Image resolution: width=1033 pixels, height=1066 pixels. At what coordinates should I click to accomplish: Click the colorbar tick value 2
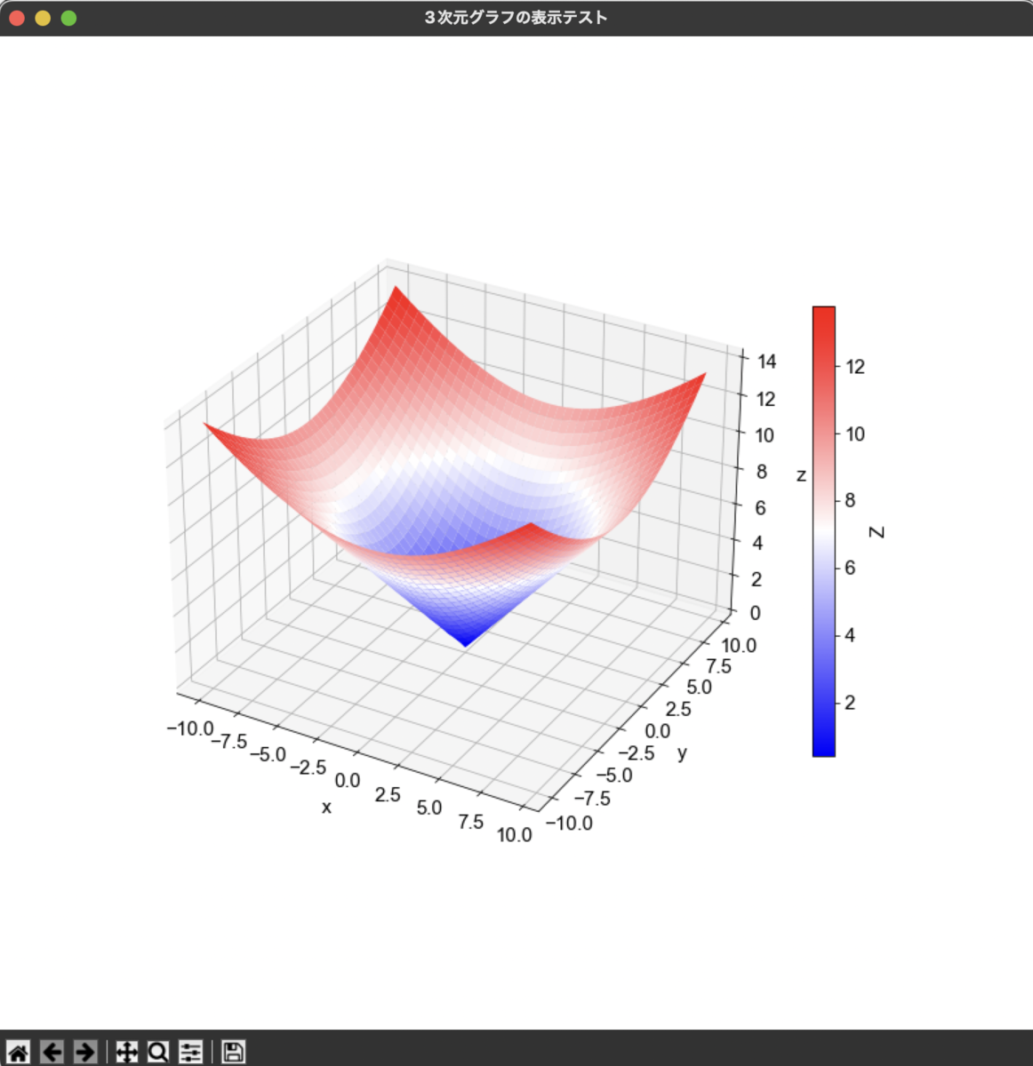point(850,703)
